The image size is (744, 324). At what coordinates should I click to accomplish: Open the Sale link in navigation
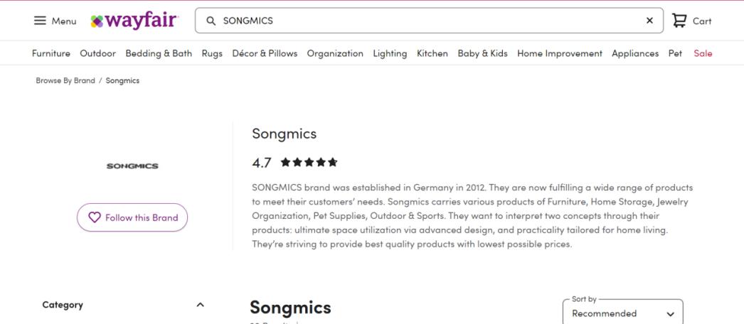tap(703, 53)
